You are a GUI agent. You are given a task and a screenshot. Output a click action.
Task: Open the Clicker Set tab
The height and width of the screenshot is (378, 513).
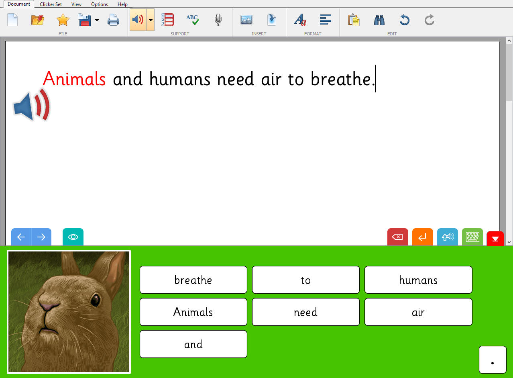coord(51,4)
